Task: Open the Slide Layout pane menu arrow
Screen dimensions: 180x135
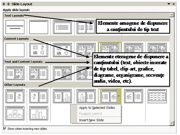Action: 169,4
